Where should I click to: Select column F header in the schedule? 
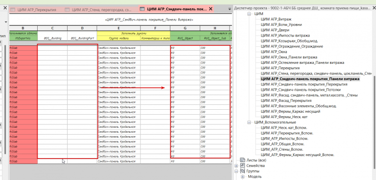coord(155,28)
